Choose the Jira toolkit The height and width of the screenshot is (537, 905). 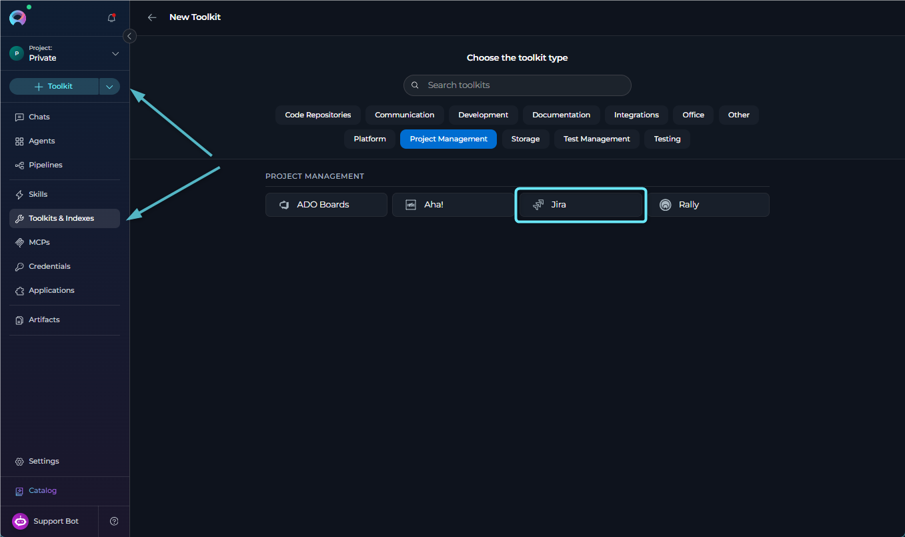pos(581,205)
